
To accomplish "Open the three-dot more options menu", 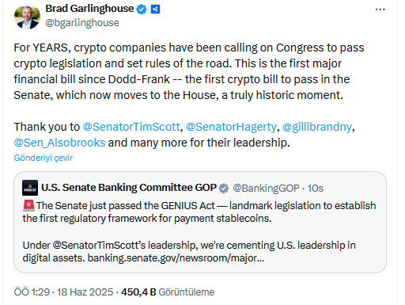I will 380,10.
